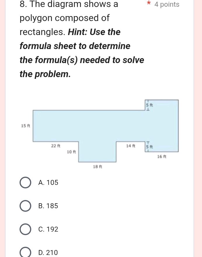Click the answer label text "B. 185"
Image resolution: width=202 pixels, height=257 pixels.
[48, 206]
